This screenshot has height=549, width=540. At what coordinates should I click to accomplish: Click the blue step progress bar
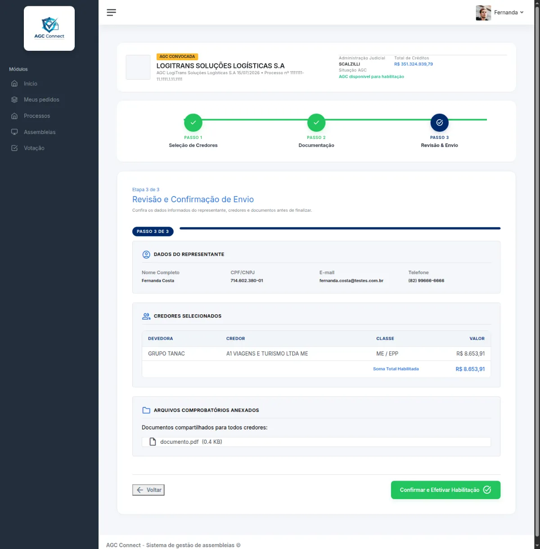pos(340,228)
